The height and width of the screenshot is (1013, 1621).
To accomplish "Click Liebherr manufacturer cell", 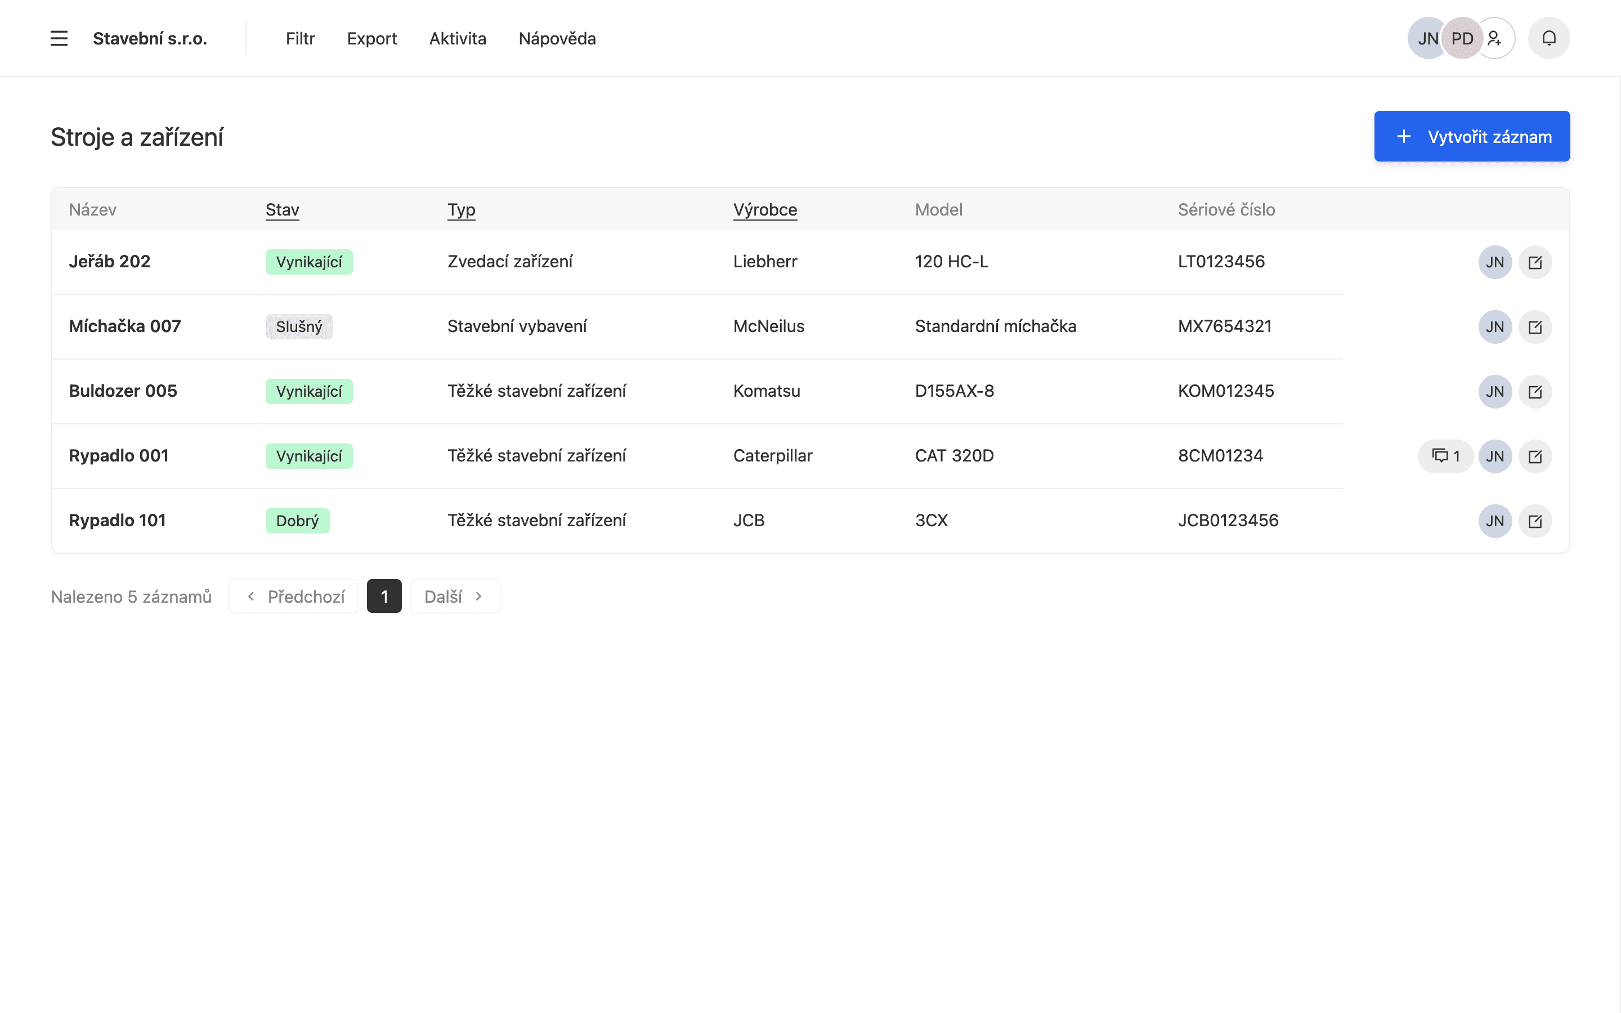I will point(765,261).
